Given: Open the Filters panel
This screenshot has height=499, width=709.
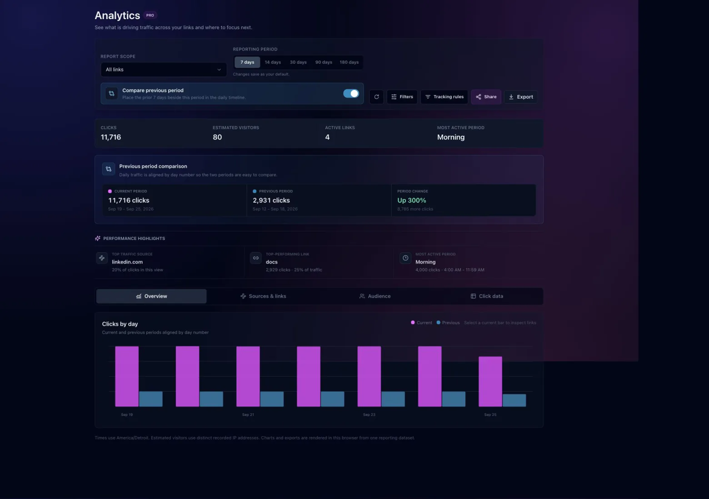Looking at the screenshot, I should point(402,97).
